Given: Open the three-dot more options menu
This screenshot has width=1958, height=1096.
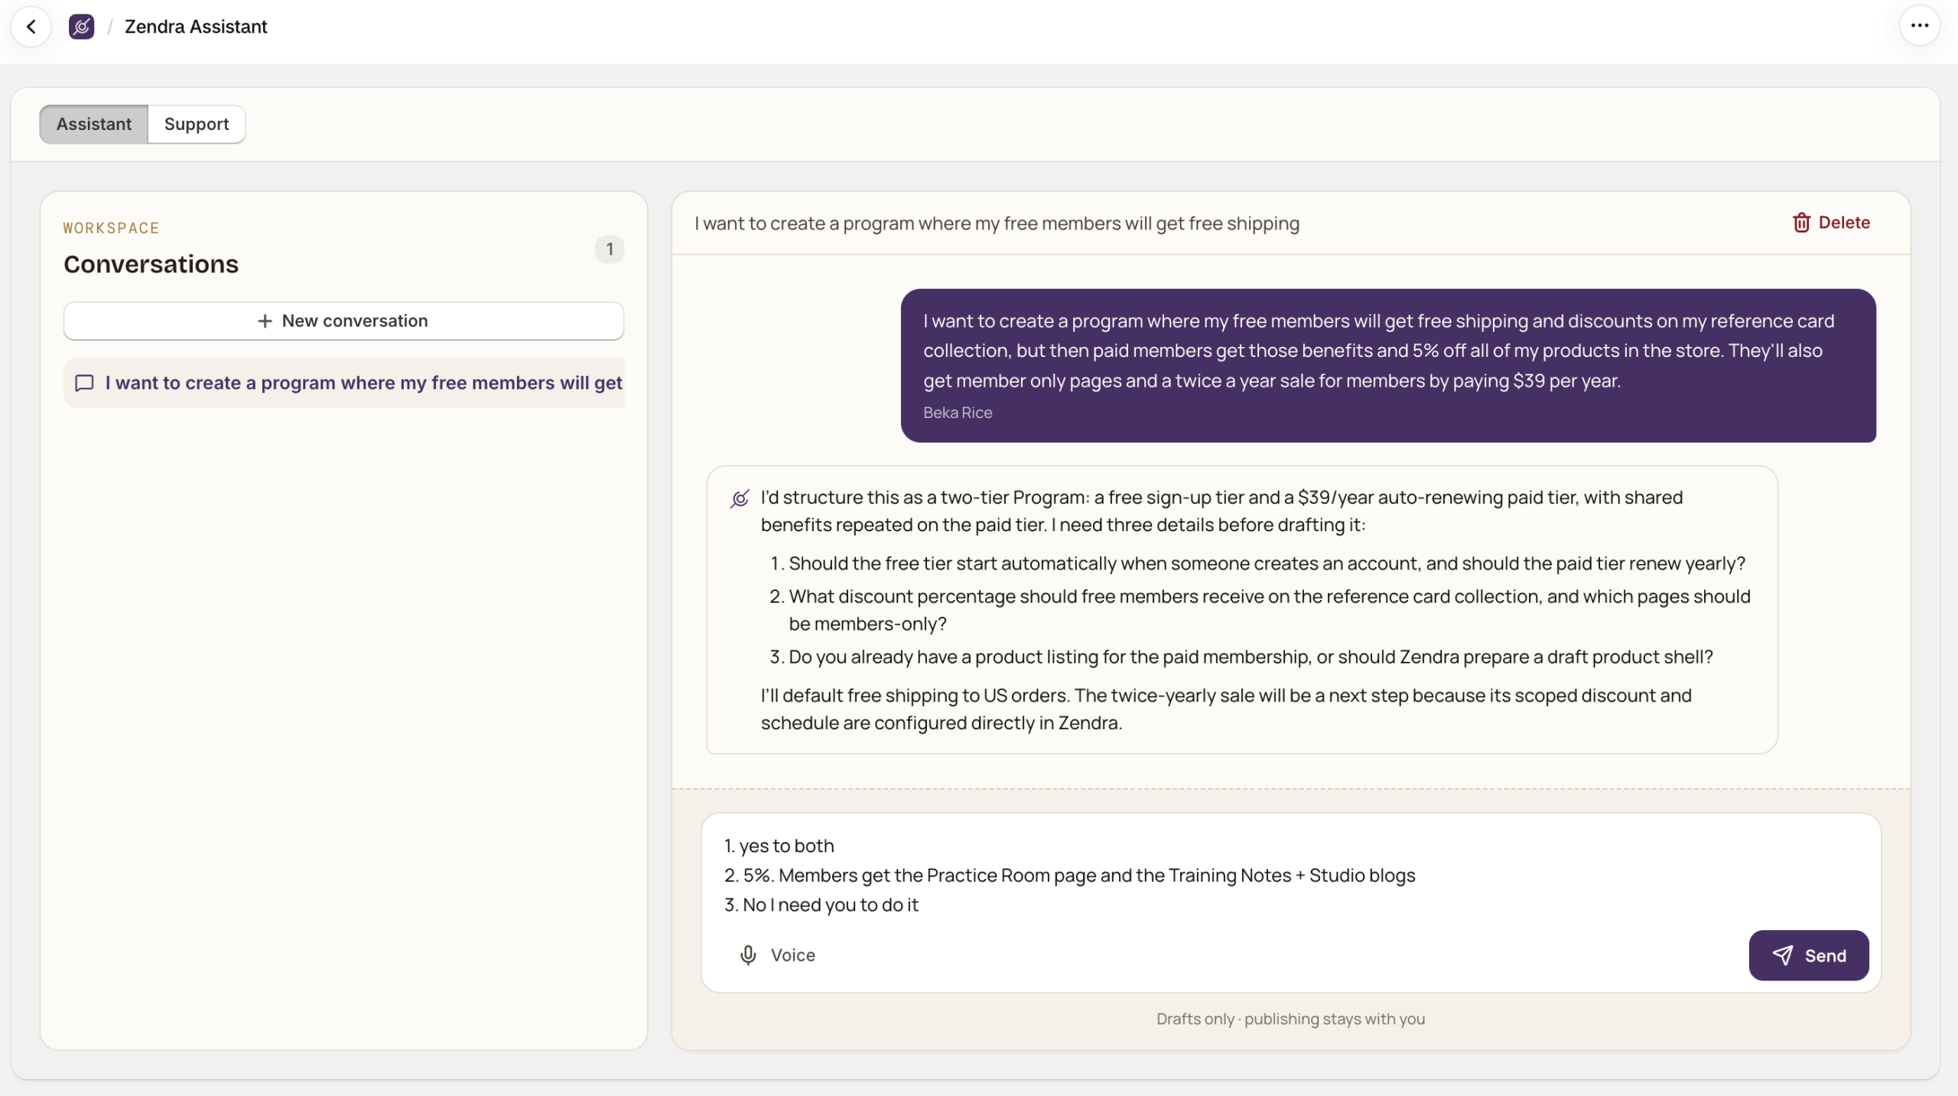Looking at the screenshot, I should tap(1919, 26).
